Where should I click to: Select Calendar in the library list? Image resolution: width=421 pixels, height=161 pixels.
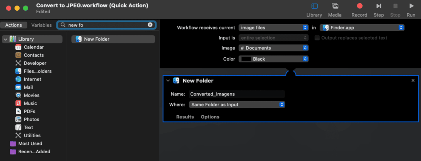click(33, 47)
